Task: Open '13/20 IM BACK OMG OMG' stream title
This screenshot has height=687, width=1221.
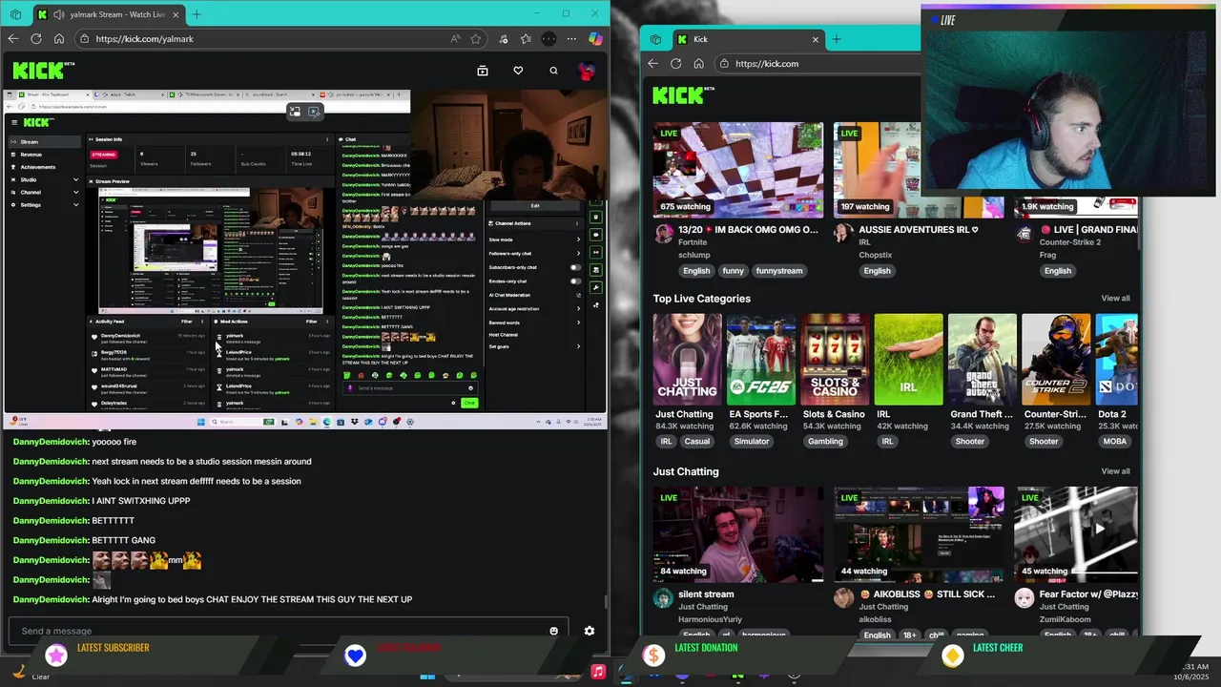Action: click(748, 230)
